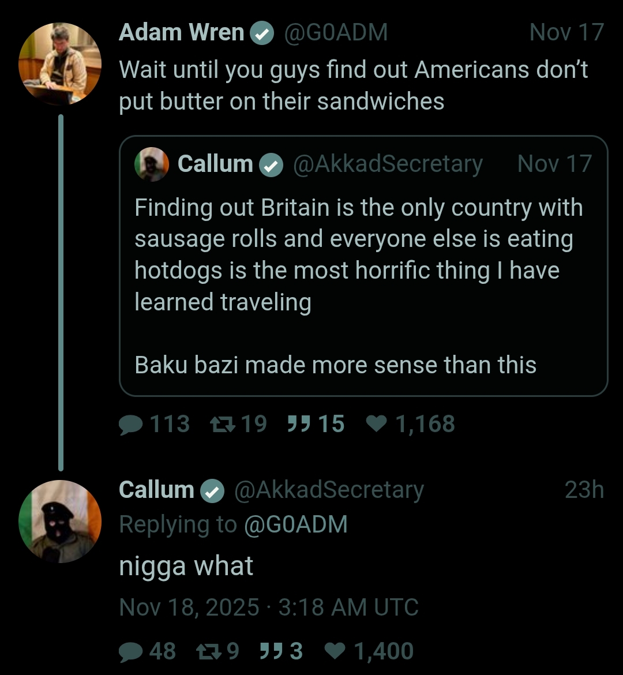Open Callum's profile avatar in reply

pyautogui.click(x=60, y=521)
